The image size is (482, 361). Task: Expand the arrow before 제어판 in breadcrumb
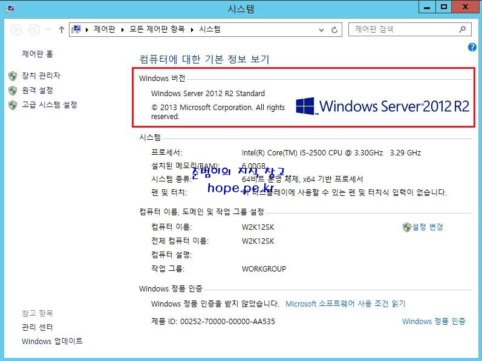(x=87, y=30)
